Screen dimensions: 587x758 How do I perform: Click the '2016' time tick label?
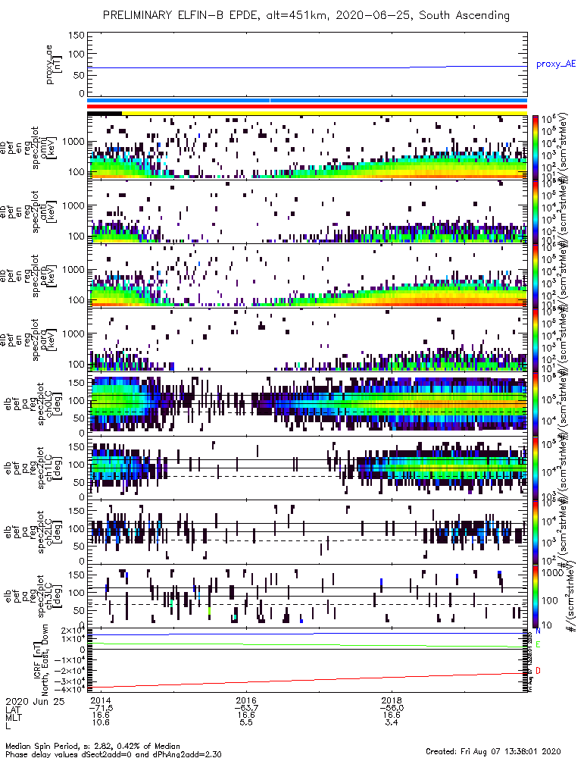pyautogui.click(x=246, y=701)
